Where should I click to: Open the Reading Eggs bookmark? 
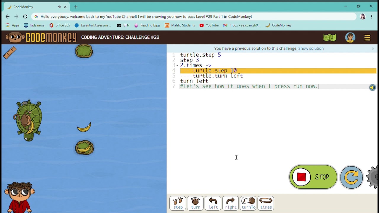pos(147,25)
